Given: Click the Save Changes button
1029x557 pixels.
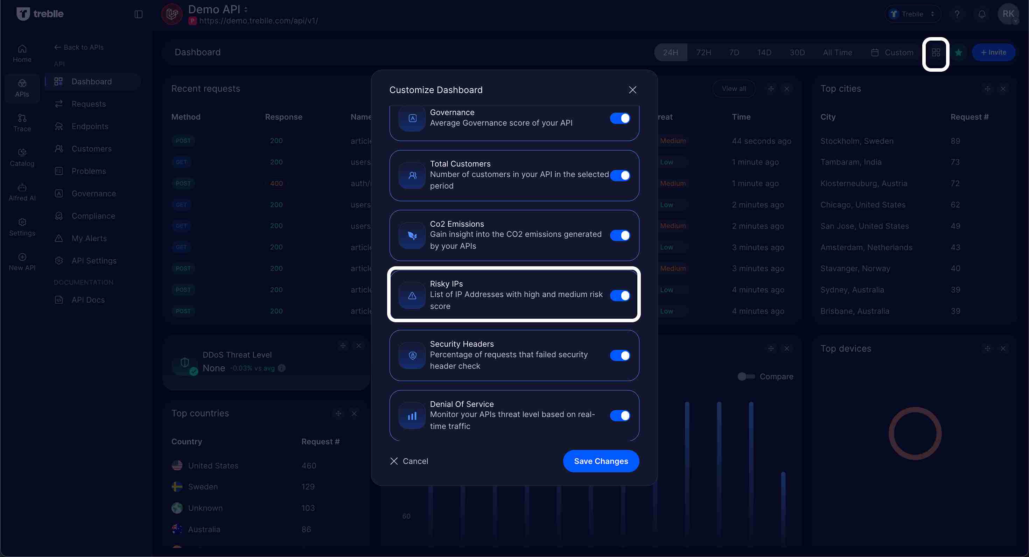Looking at the screenshot, I should [601, 461].
